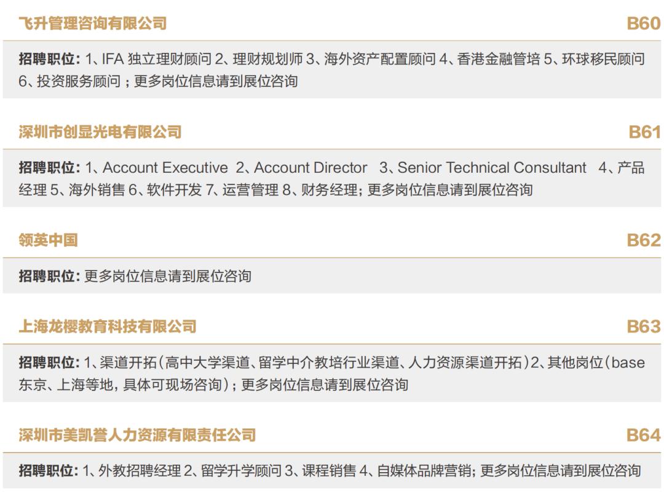
Task: Click the 外教招聘经理 position text
Action: click(x=140, y=470)
